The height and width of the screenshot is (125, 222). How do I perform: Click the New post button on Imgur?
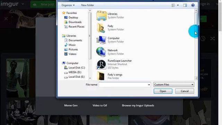click(43, 4)
